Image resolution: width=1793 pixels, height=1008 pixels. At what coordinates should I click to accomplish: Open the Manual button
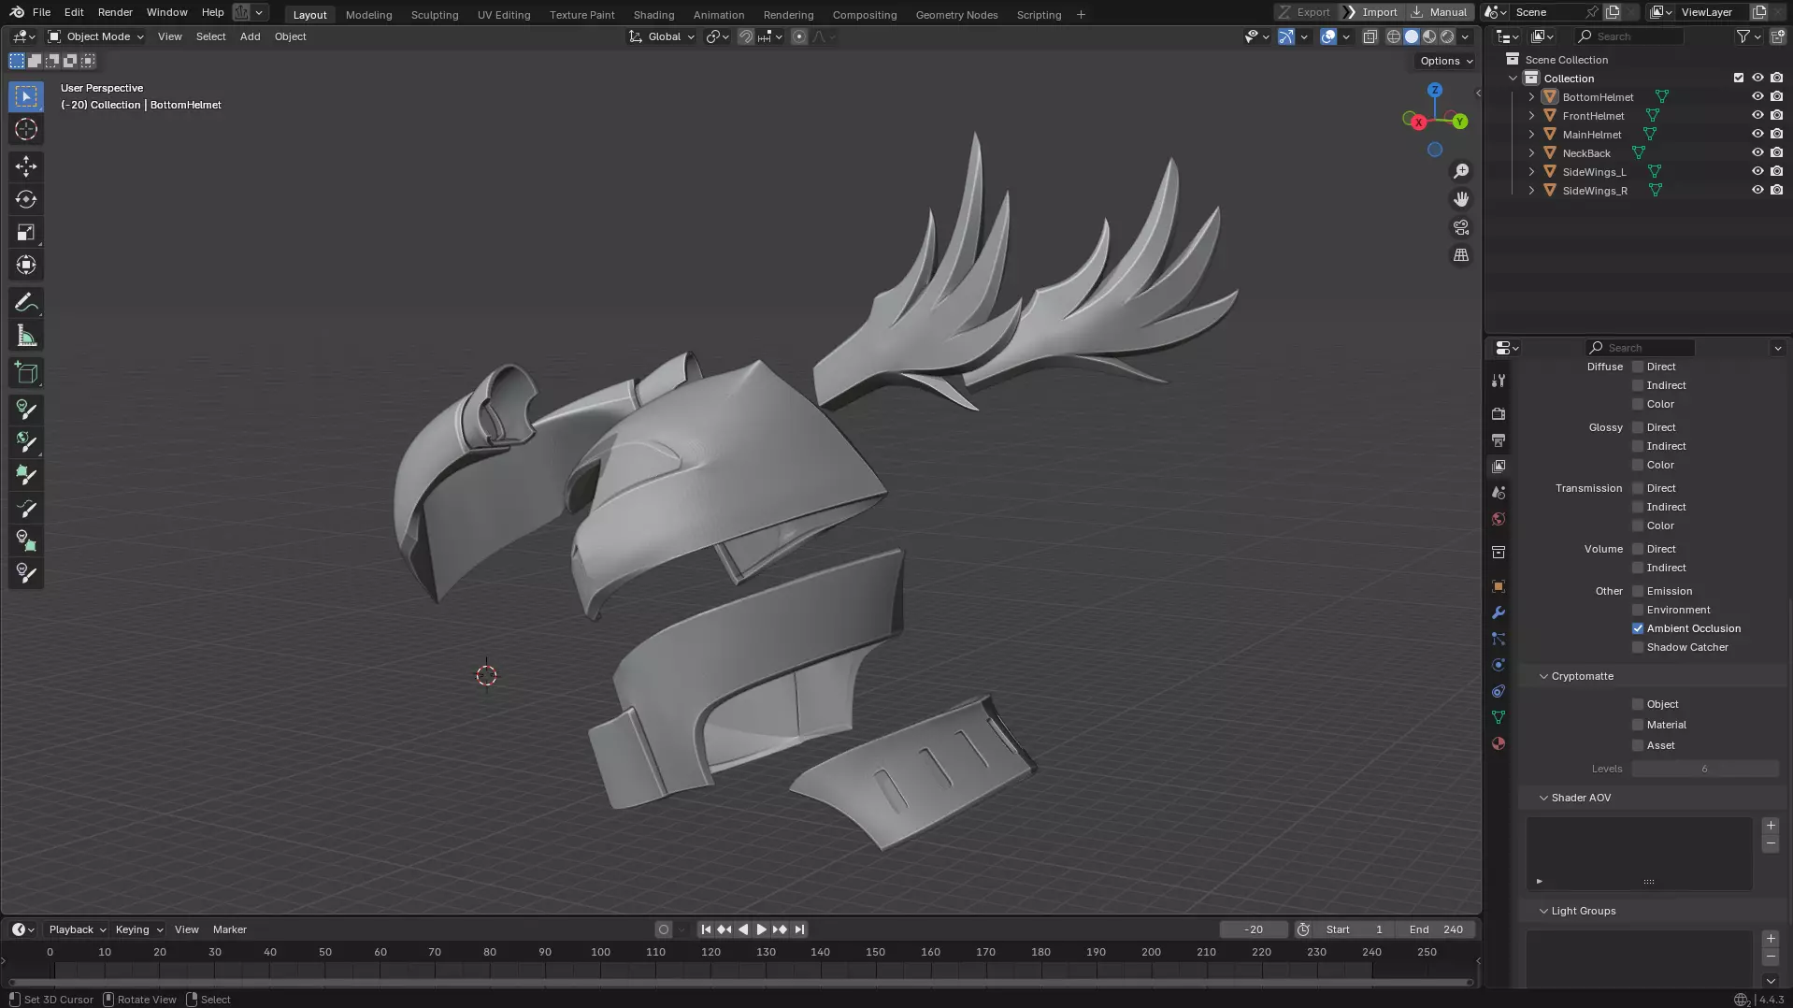(x=1440, y=12)
